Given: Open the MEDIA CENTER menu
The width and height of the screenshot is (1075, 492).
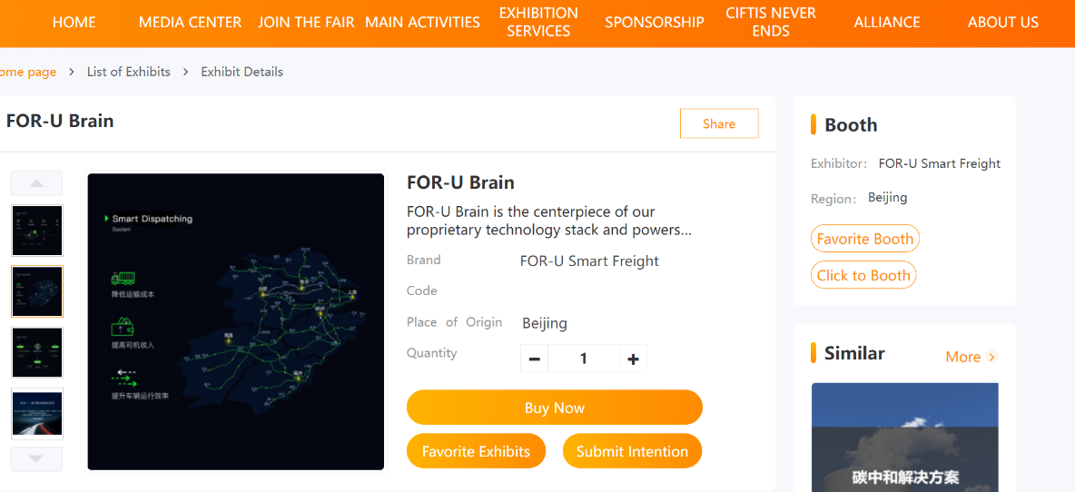Looking at the screenshot, I should click(x=190, y=23).
